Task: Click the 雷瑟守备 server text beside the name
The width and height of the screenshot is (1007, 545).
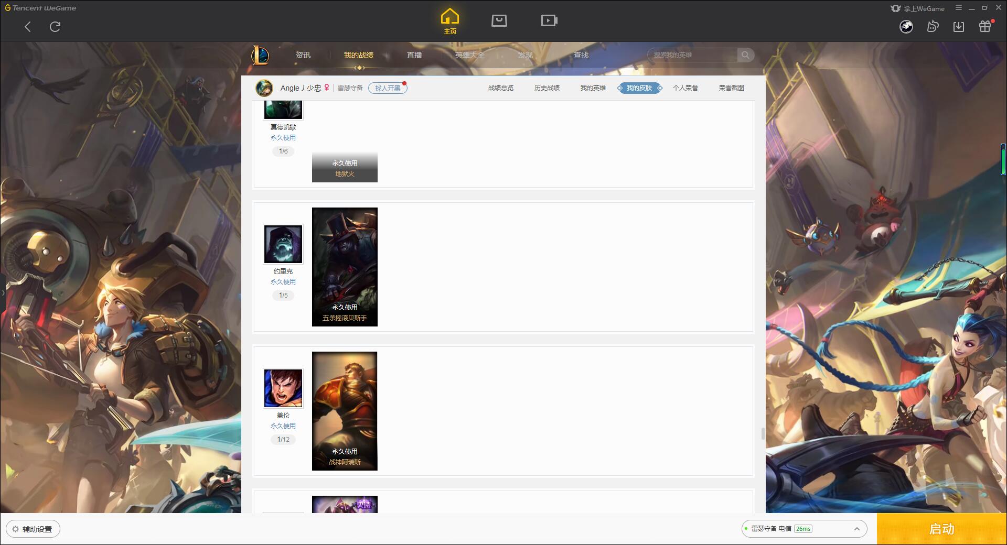Action: click(x=350, y=88)
